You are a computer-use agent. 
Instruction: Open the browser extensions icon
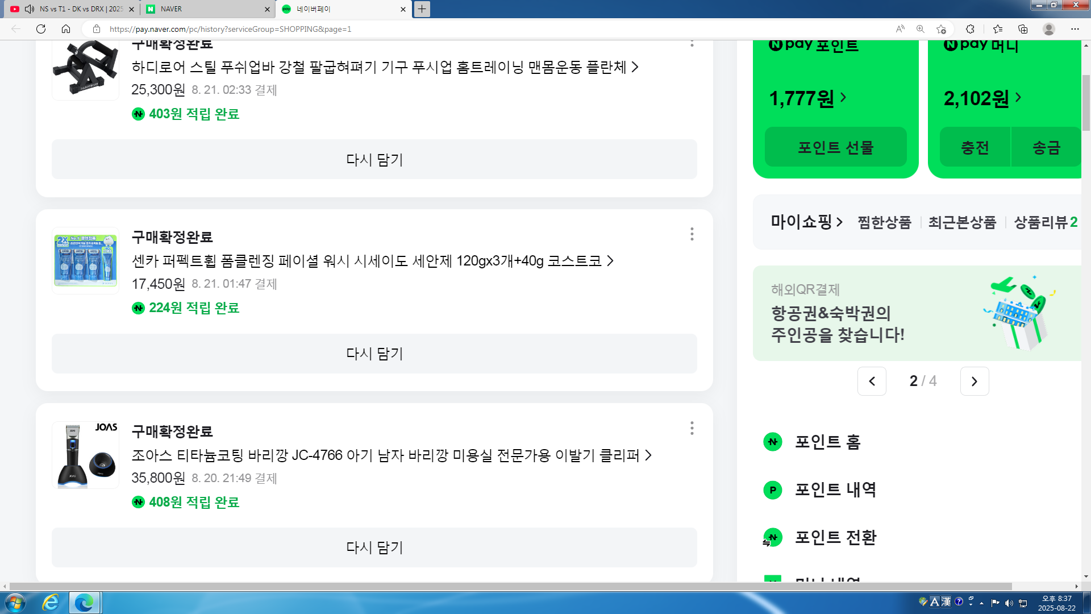pyautogui.click(x=970, y=29)
